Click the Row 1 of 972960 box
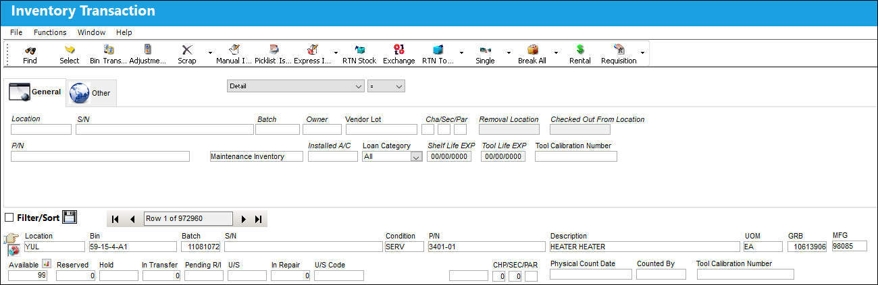This screenshot has height=285, width=878. coord(188,219)
